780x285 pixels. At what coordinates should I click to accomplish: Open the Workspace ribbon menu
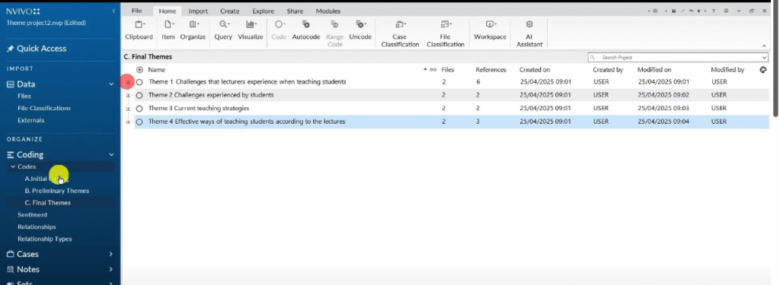pos(490,30)
